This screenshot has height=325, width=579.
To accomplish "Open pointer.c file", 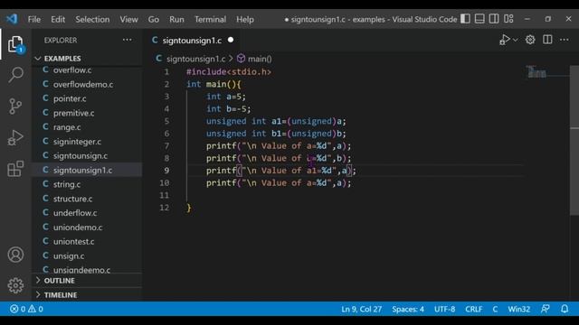I will pyautogui.click(x=70, y=98).
